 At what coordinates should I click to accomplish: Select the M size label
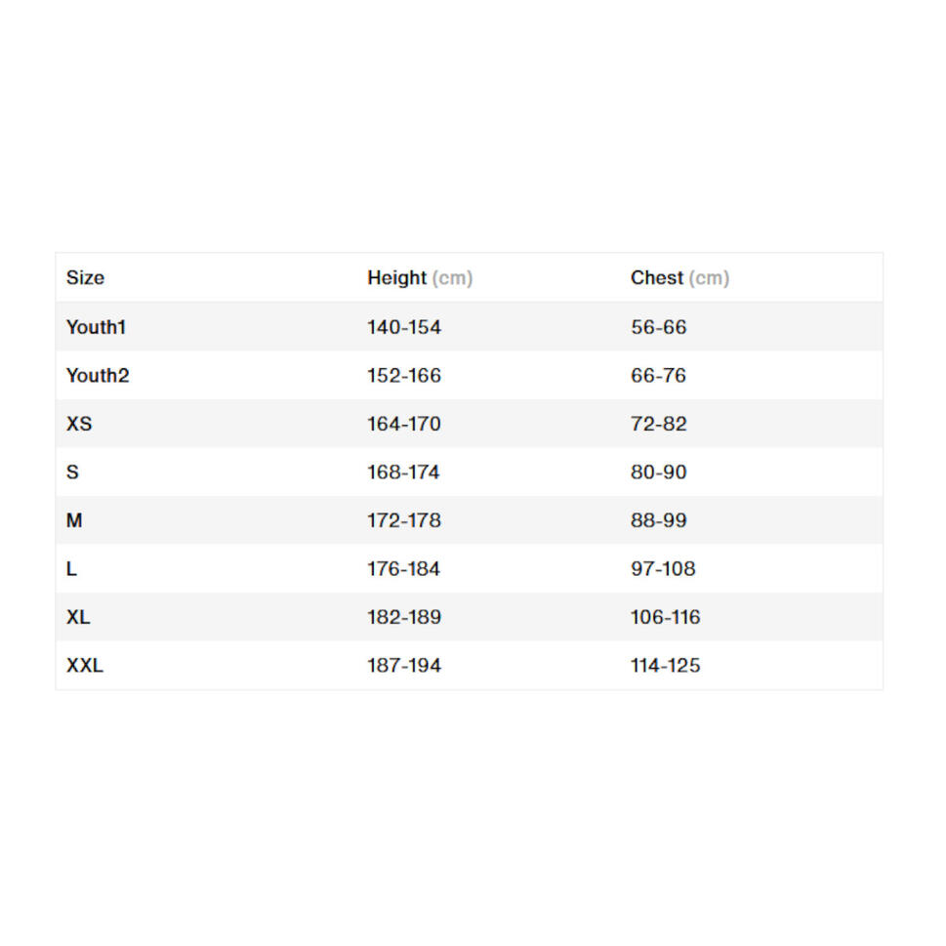(x=74, y=520)
